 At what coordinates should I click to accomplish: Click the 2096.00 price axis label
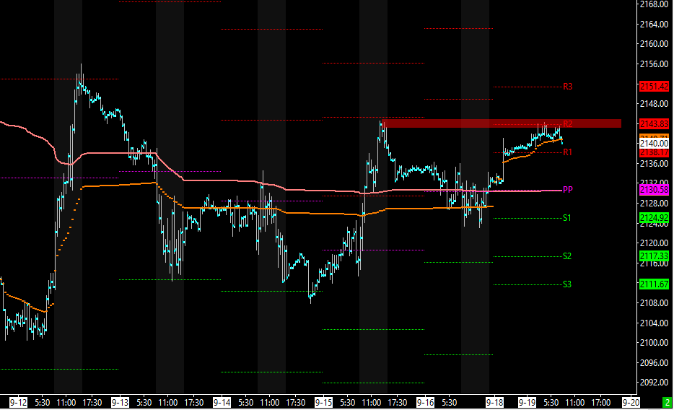tap(654, 363)
